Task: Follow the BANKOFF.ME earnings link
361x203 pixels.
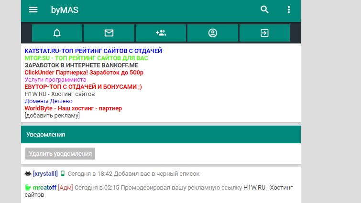Action: point(81,65)
